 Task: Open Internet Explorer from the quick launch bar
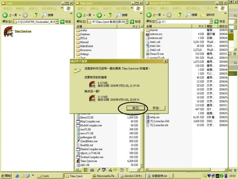[x=17, y=176]
